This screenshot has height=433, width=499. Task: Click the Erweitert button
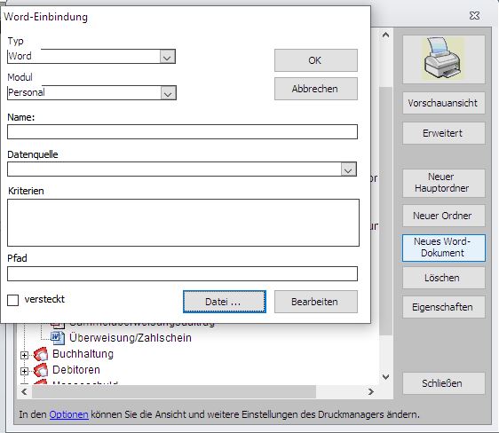point(444,133)
